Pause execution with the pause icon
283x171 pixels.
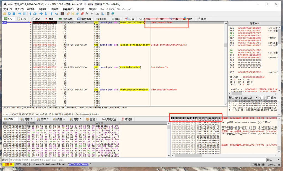click(24, 13)
